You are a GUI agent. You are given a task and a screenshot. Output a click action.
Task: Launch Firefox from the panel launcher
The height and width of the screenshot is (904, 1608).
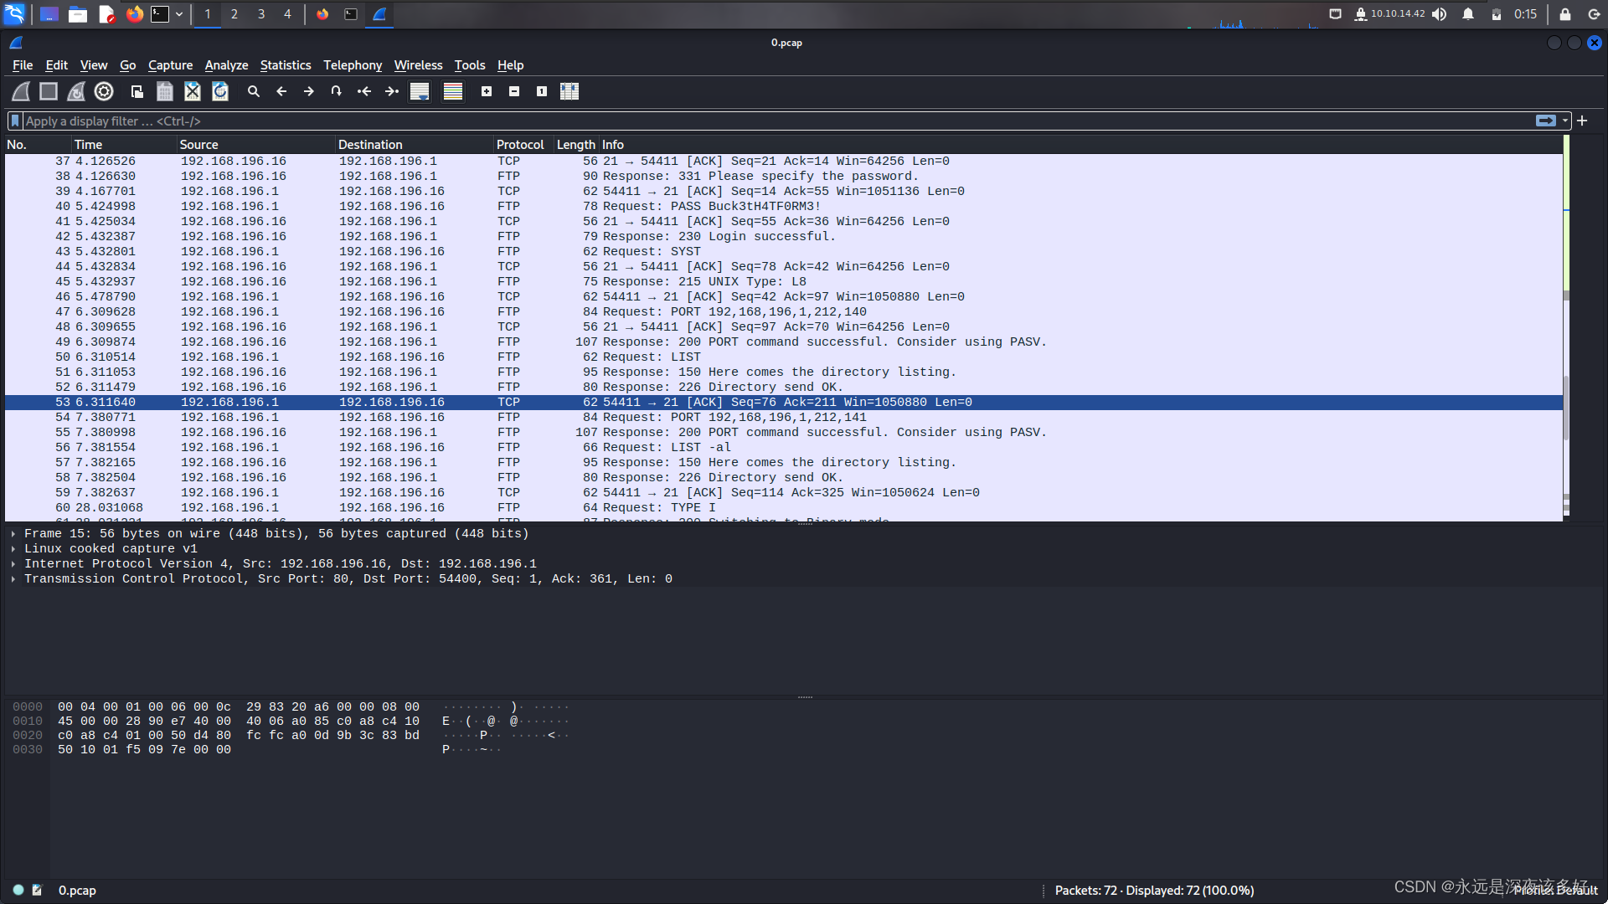[134, 14]
